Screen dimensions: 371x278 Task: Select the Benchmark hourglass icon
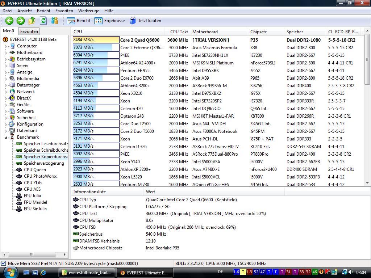12,137
